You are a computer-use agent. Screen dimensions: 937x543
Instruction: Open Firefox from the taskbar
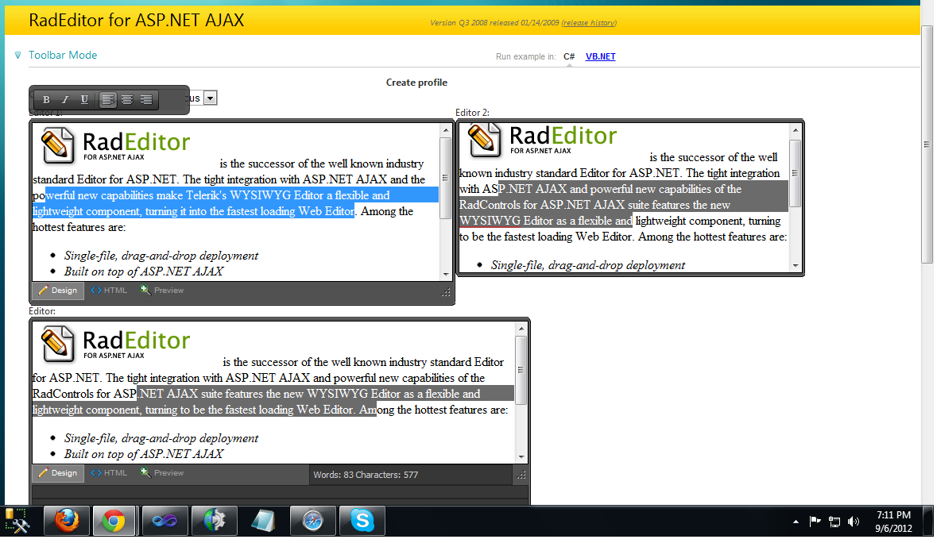tap(67, 522)
